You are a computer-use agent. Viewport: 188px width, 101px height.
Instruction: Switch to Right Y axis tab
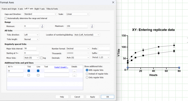[x=40, y=9]
